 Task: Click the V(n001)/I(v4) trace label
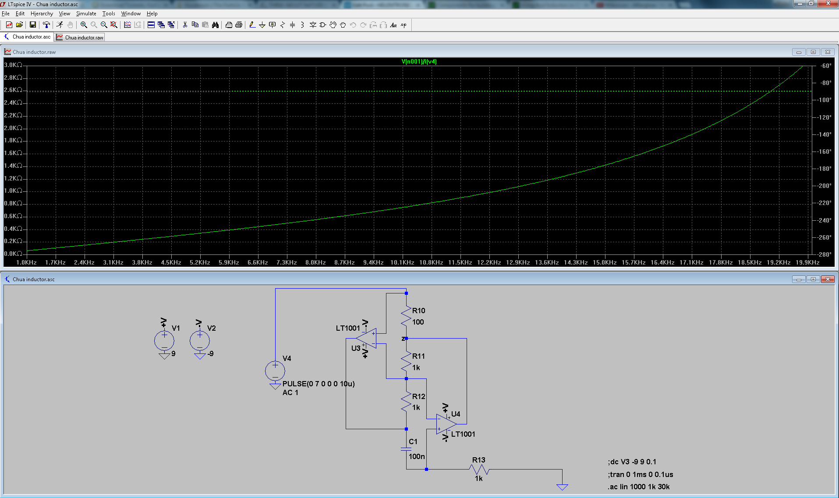tap(419, 62)
